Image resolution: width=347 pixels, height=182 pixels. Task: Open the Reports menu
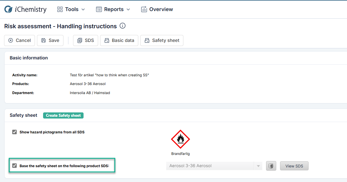[x=113, y=9]
